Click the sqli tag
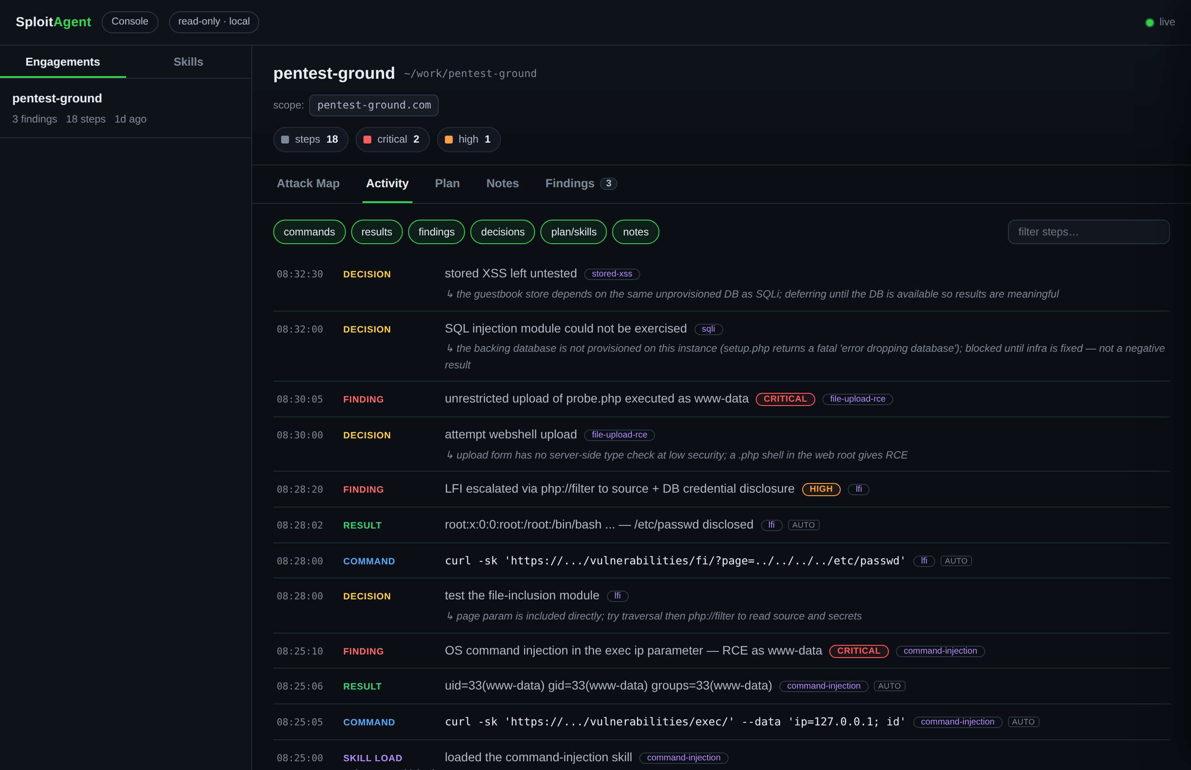 [708, 329]
